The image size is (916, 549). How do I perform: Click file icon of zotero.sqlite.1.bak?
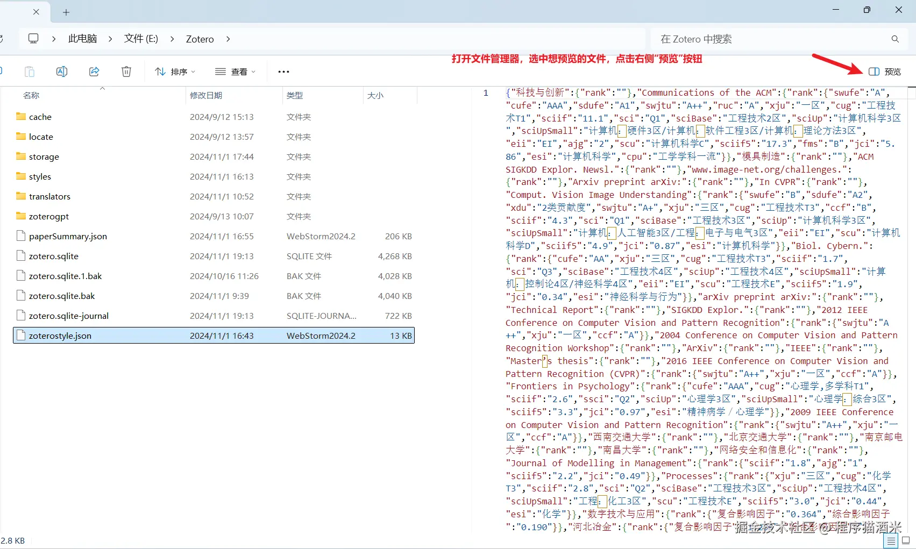click(21, 275)
